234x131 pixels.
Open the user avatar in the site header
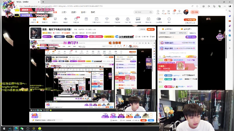pos(186,12)
